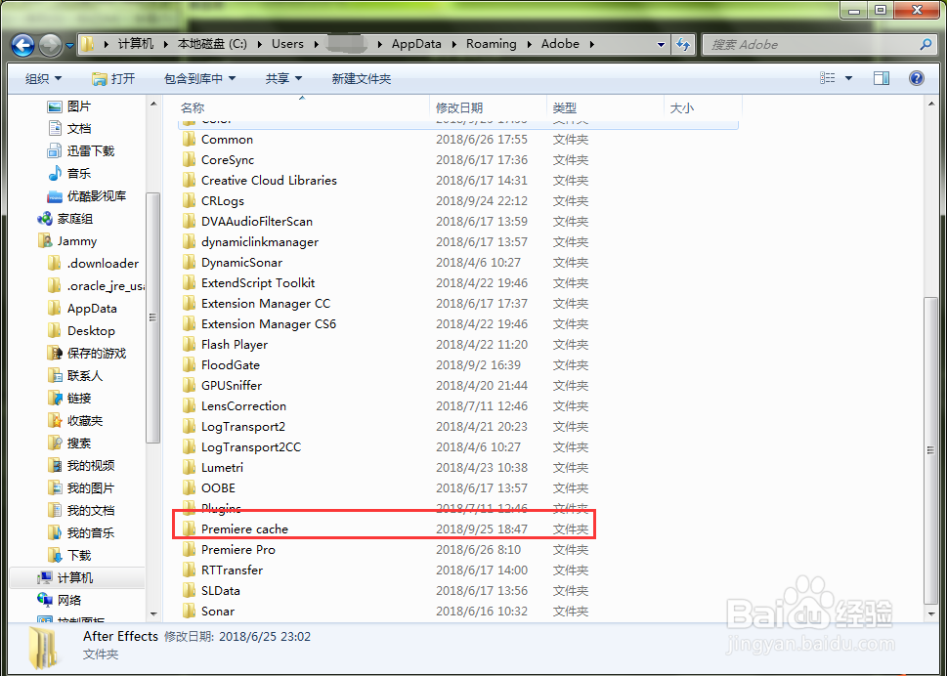This screenshot has width=947, height=676.
Task: Jump to Roaming in address path
Action: tap(491, 44)
